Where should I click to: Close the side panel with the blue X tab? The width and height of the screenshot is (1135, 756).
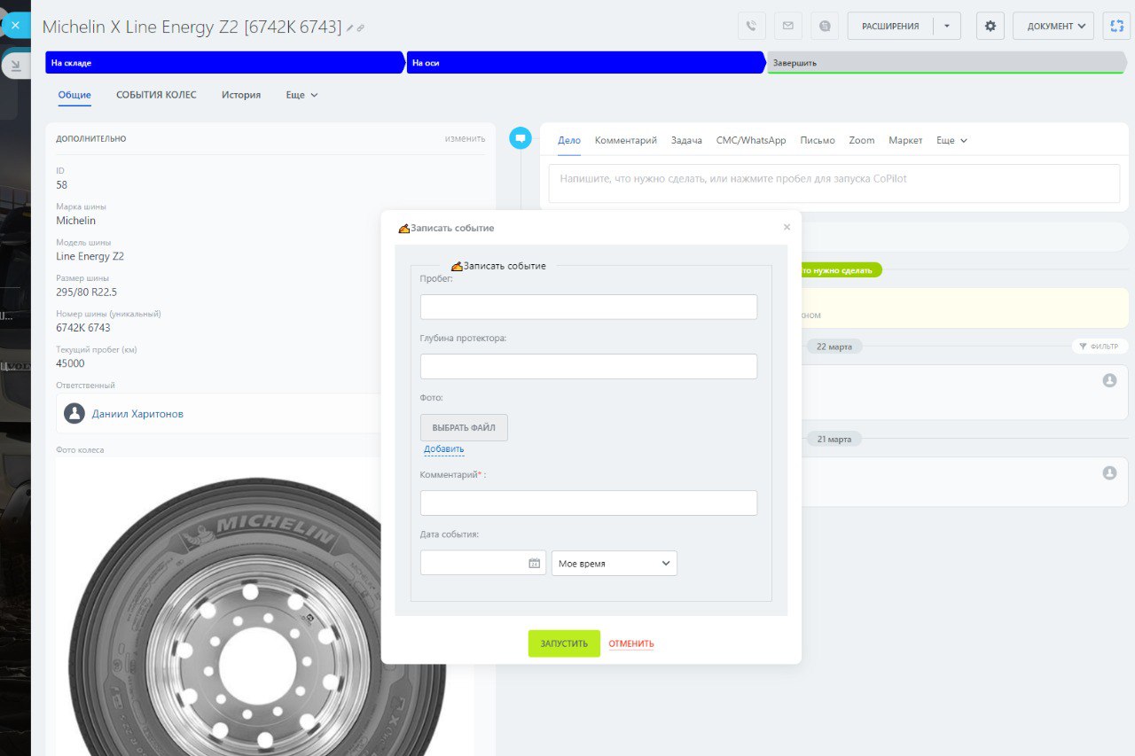15,25
